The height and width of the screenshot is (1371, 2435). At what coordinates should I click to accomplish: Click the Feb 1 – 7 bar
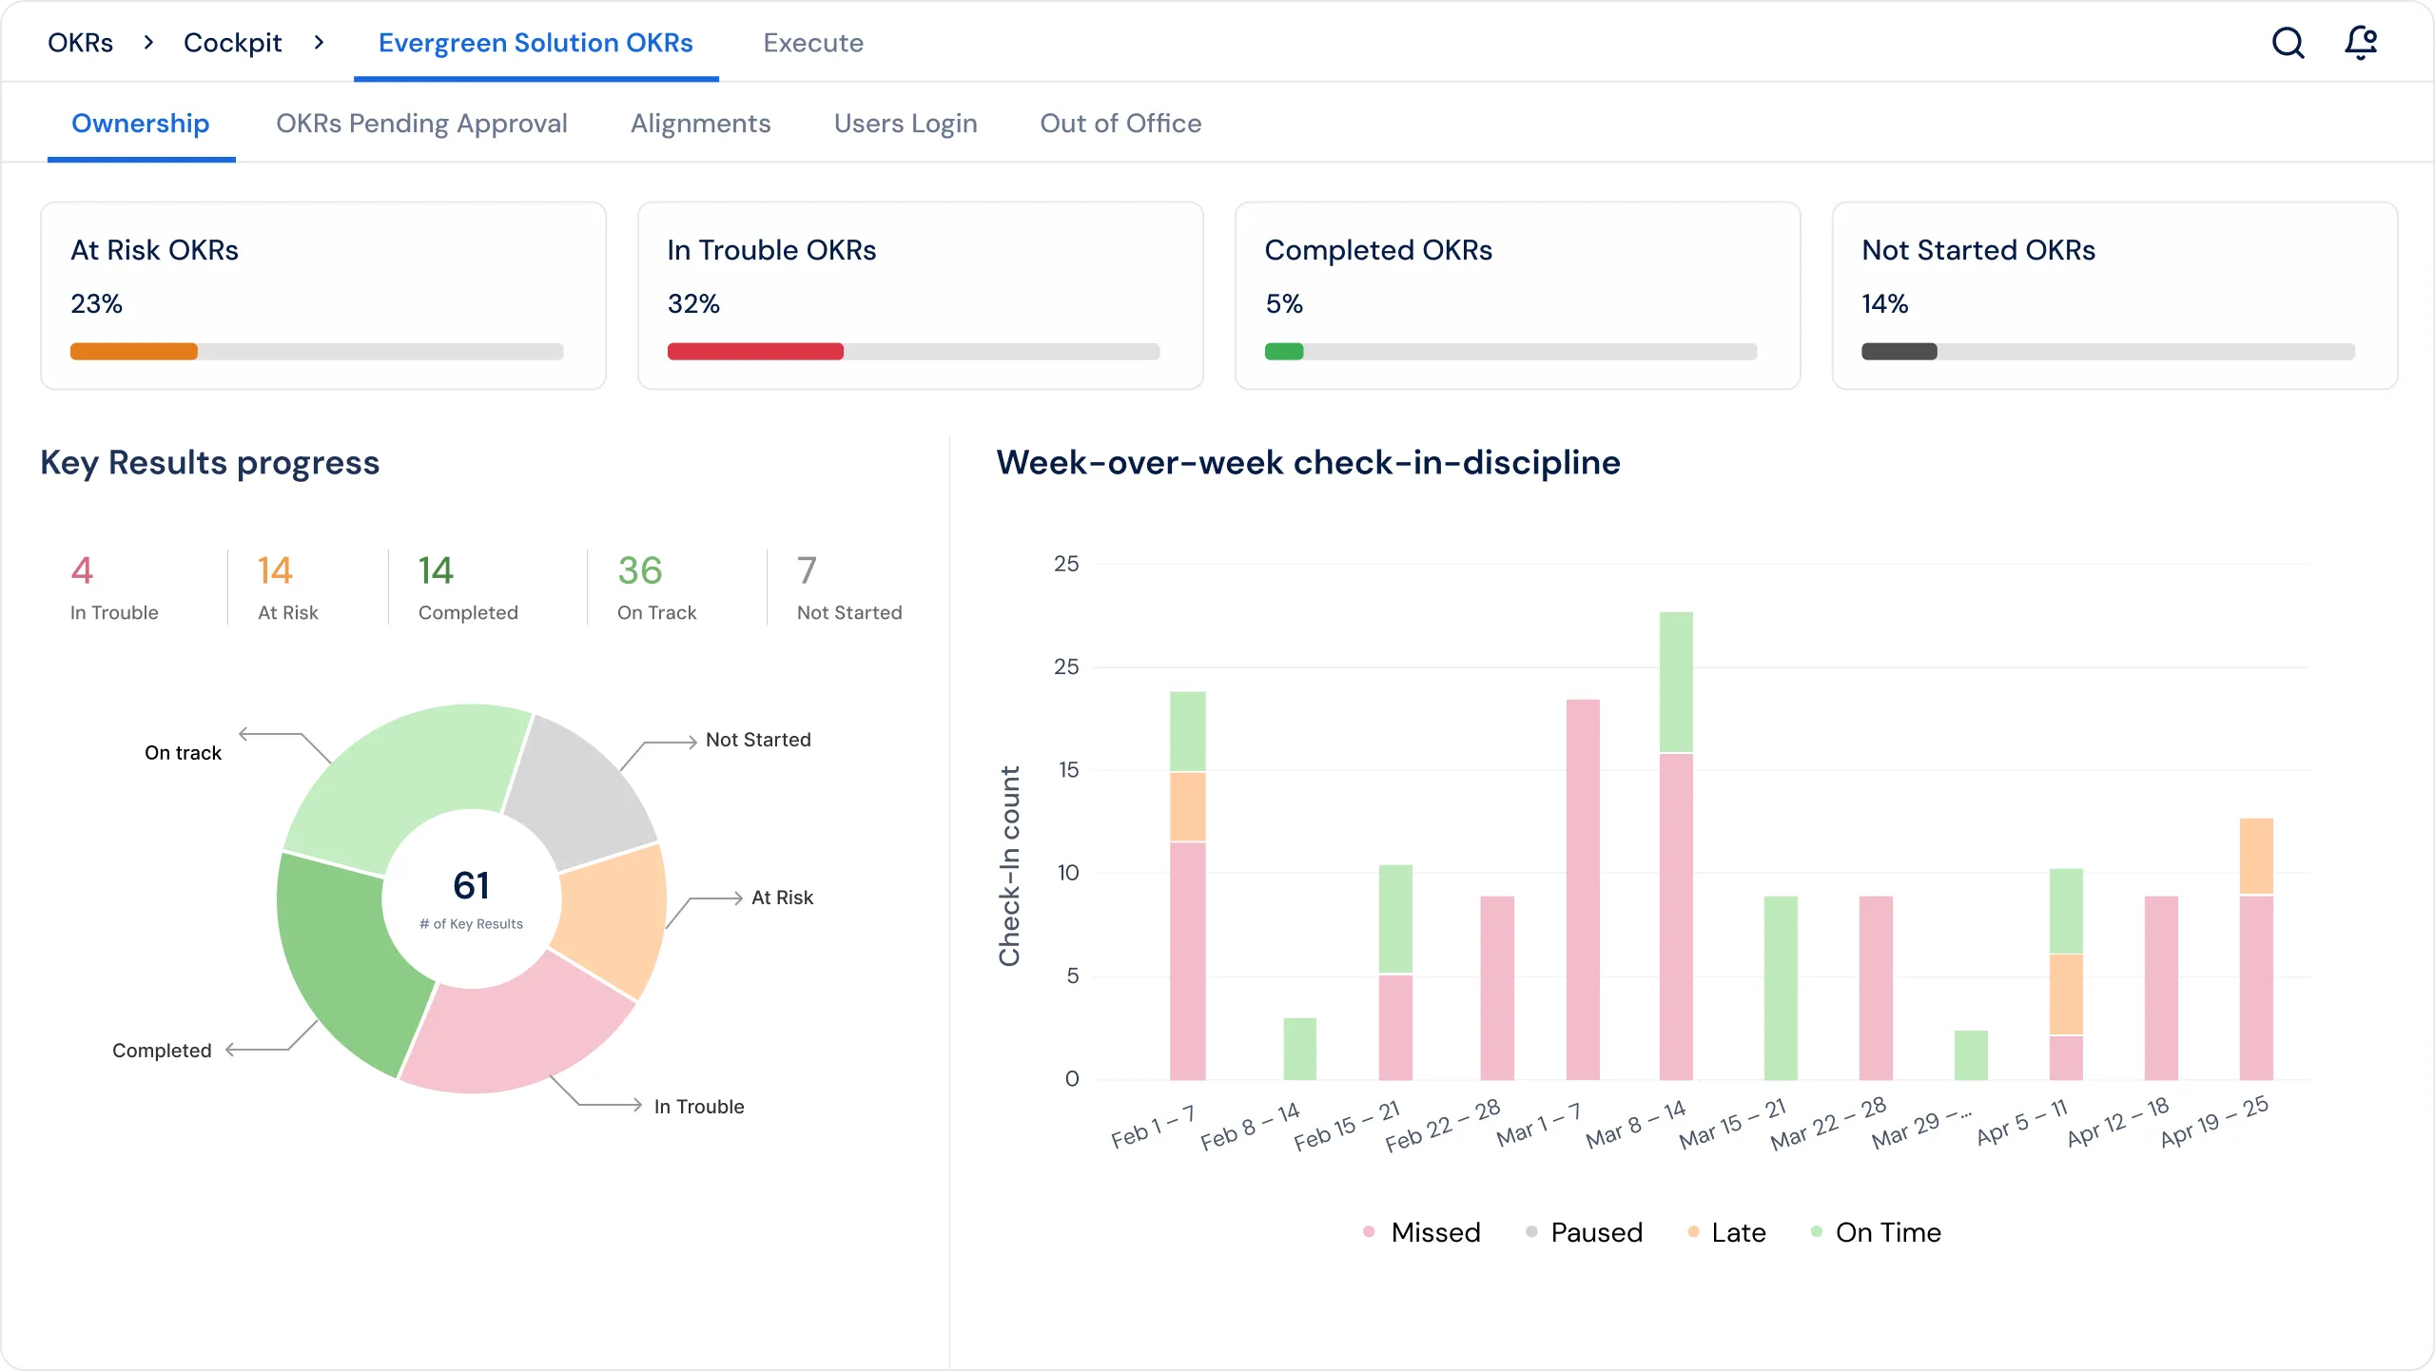[x=1187, y=886]
